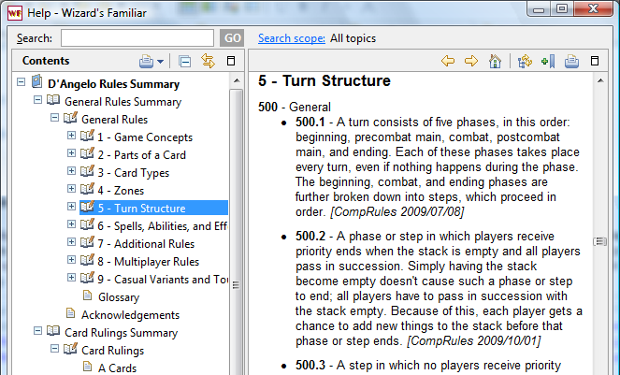The width and height of the screenshot is (620, 375).
Task: Click the GO search button
Action: pos(232,38)
